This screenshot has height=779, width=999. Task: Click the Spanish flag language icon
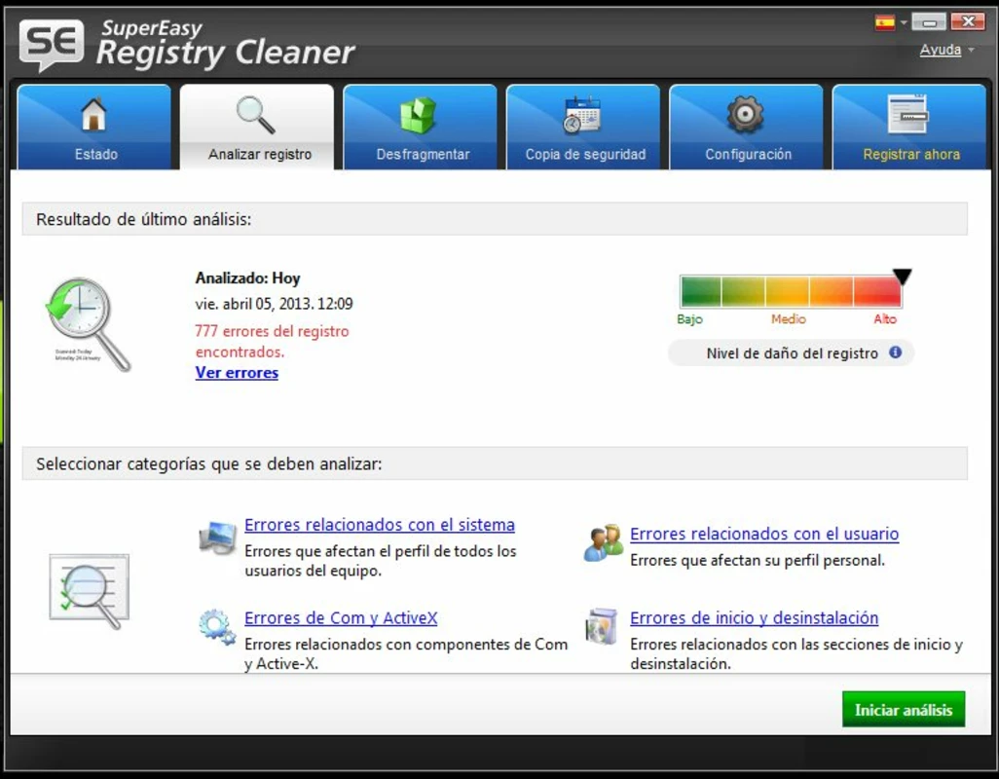click(885, 23)
